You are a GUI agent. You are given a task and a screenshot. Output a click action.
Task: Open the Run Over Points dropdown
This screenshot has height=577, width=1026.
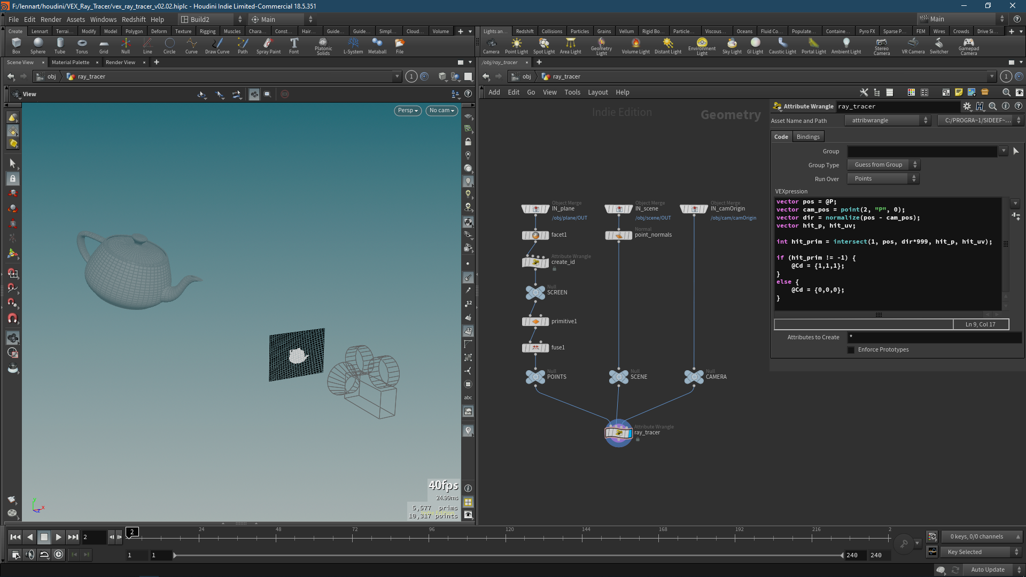click(x=883, y=179)
